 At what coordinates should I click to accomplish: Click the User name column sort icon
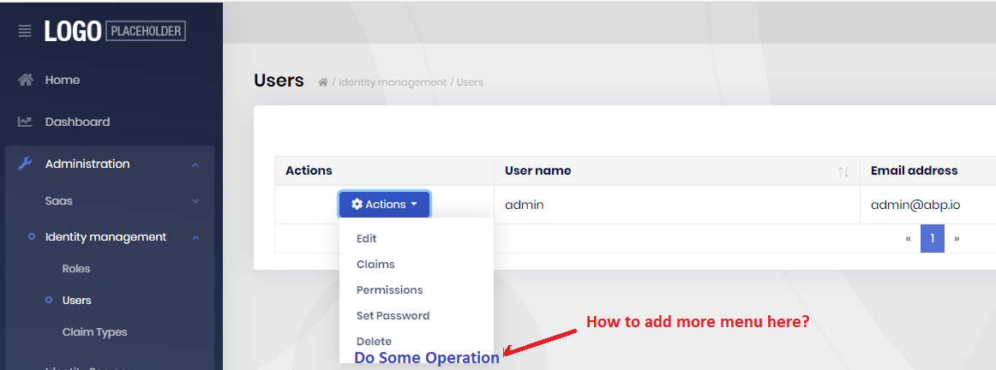(843, 171)
